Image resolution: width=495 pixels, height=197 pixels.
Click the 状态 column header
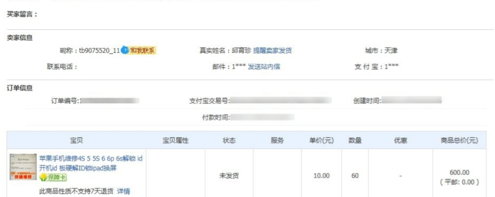point(229,141)
